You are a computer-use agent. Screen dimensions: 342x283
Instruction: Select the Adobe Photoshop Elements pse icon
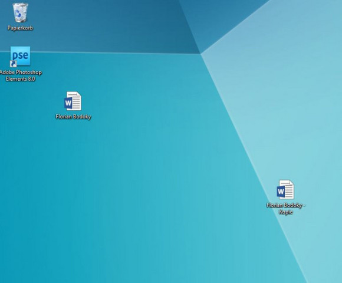pos(20,56)
